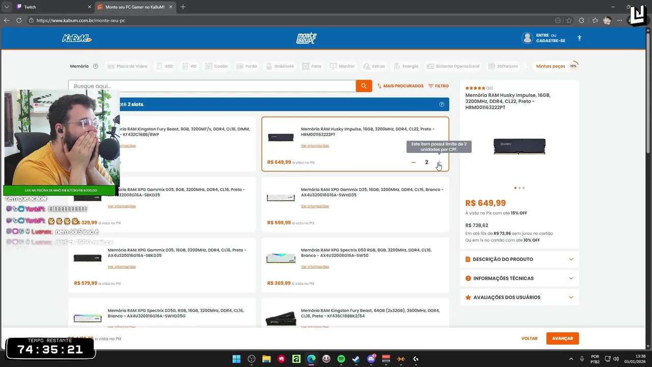This screenshot has width=652, height=367.
Task: Go to the SSD category
Action: click(165, 66)
